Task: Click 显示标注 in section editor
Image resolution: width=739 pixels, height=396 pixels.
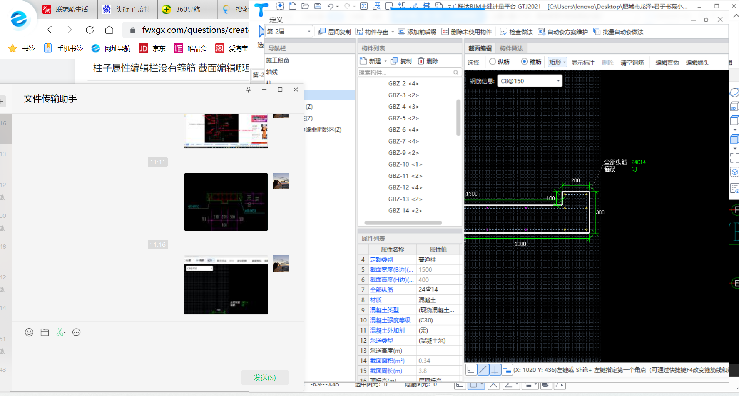Action: pos(583,63)
